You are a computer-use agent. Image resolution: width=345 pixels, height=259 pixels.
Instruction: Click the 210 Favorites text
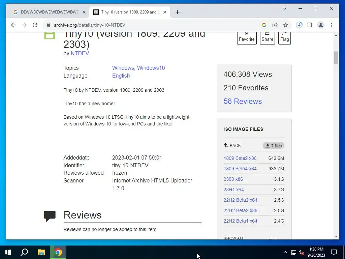coord(246,88)
